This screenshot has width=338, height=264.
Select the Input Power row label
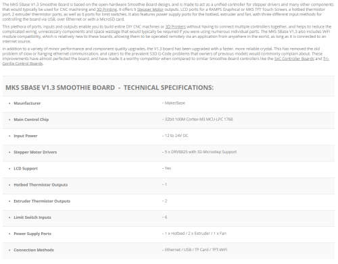(26, 136)
